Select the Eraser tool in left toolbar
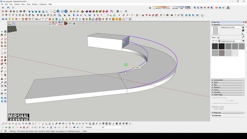This screenshot has height=139, width=247. coord(5,35)
